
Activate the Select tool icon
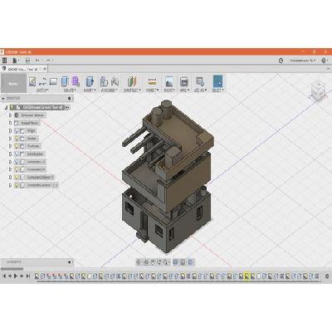[217, 81]
